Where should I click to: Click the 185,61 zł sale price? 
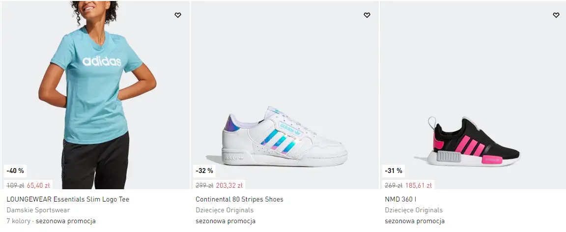point(419,186)
